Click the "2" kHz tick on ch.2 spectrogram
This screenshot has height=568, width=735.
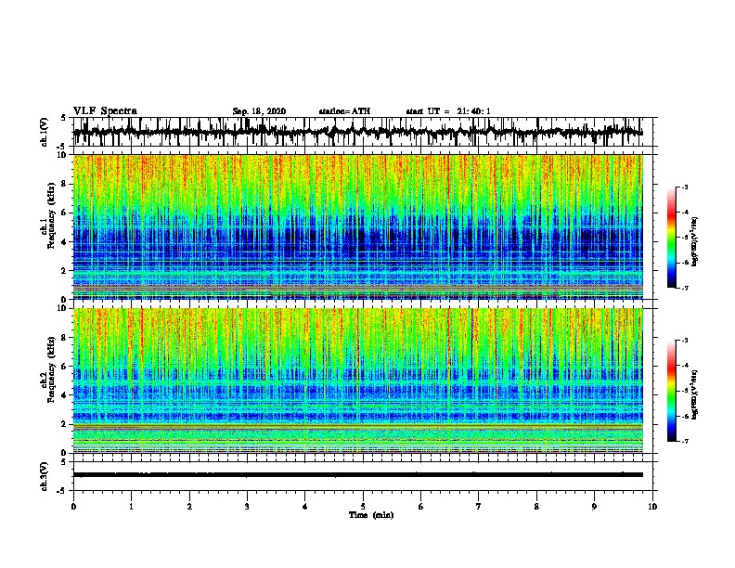coord(64,424)
